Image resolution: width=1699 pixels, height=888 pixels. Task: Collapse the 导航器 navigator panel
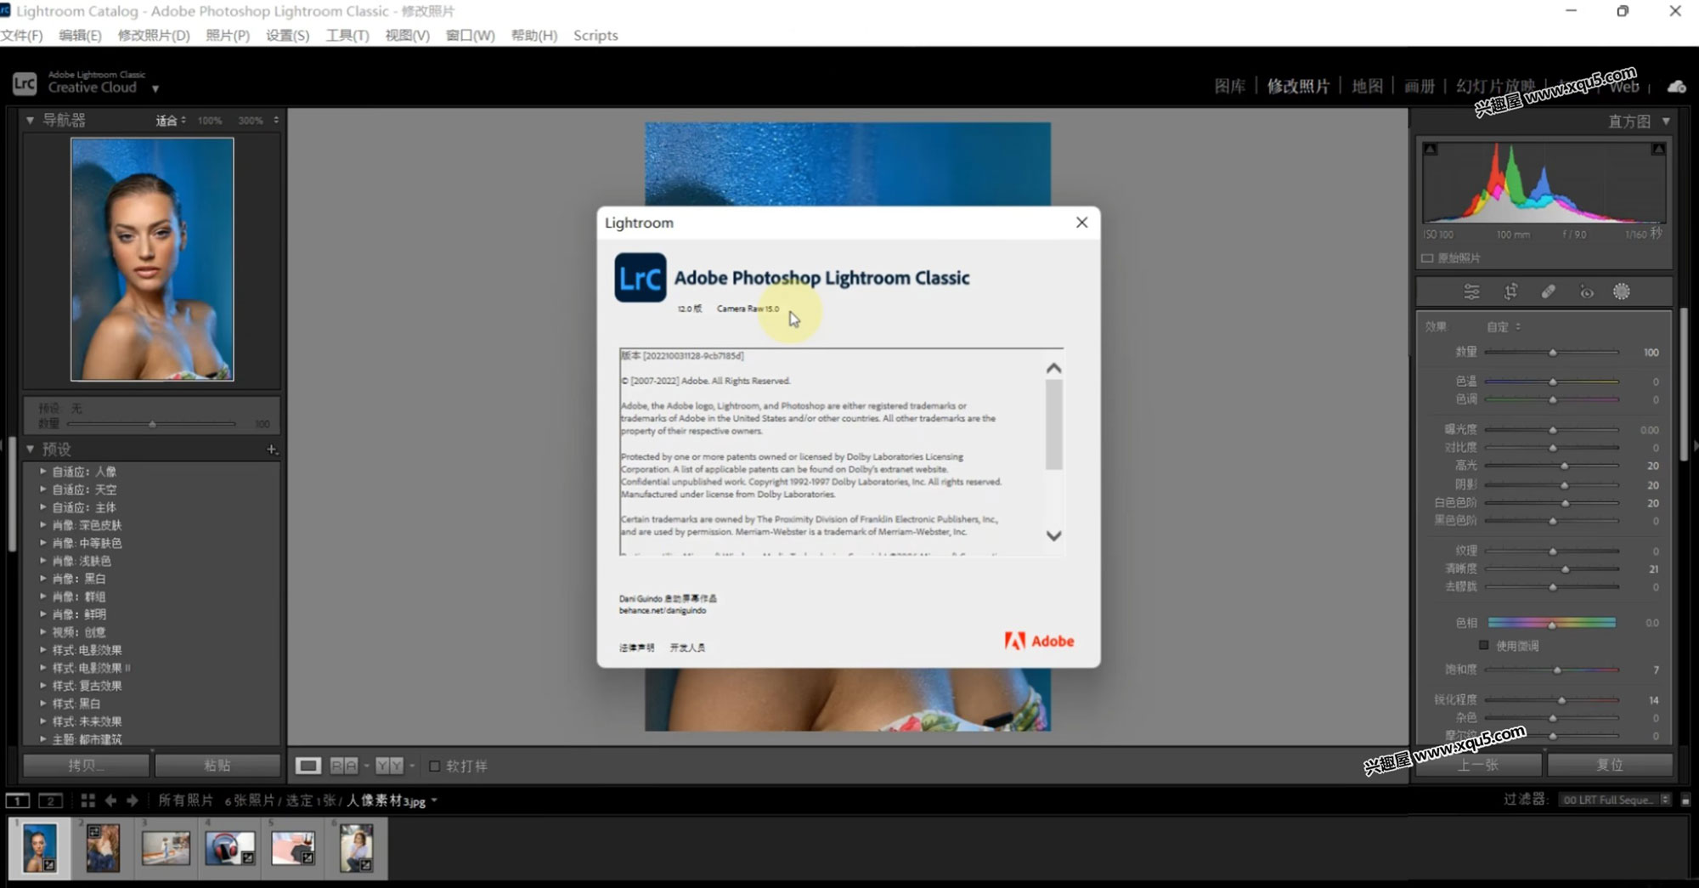pos(30,121)
